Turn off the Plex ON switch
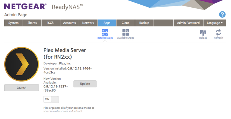Image resolution: width=231 pixels, height=119 pixels. tap(51, 99)
